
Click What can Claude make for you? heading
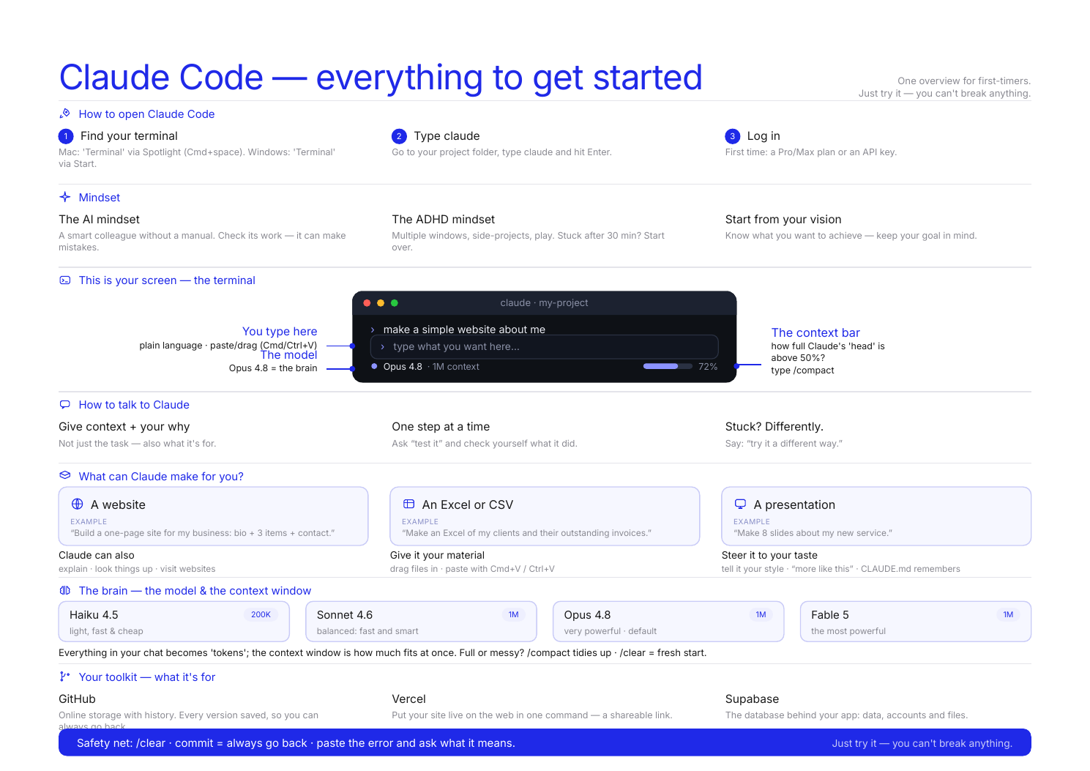(161, 477)
